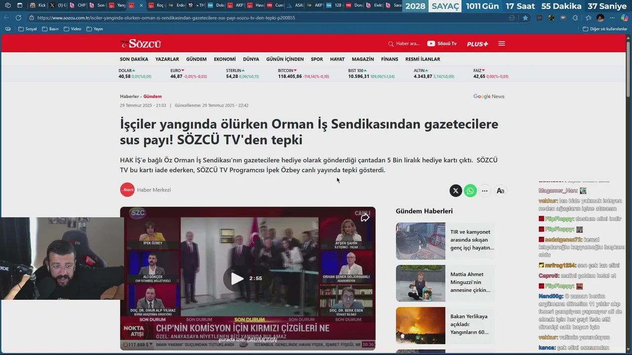Open MAGAZİN menu item
This screenshot has height=355, width=632.
363,59
